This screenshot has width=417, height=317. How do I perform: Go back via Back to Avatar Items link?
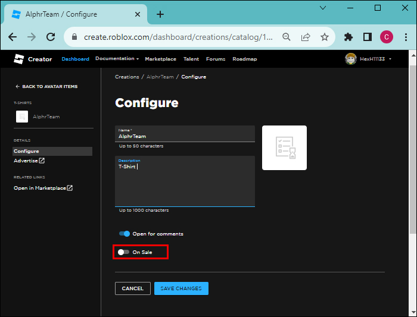click(46, 86)
